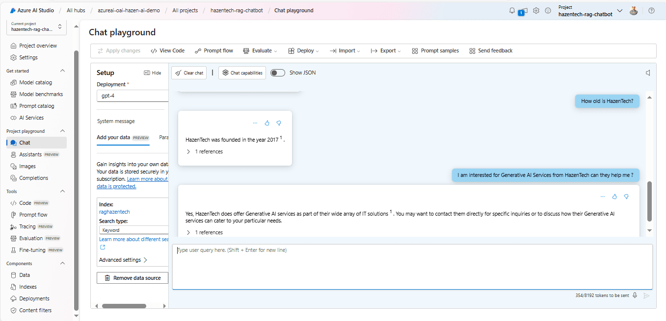Open the help question mark icon
666x321 pixels.
pyautogui.click(x=651, y=10)
